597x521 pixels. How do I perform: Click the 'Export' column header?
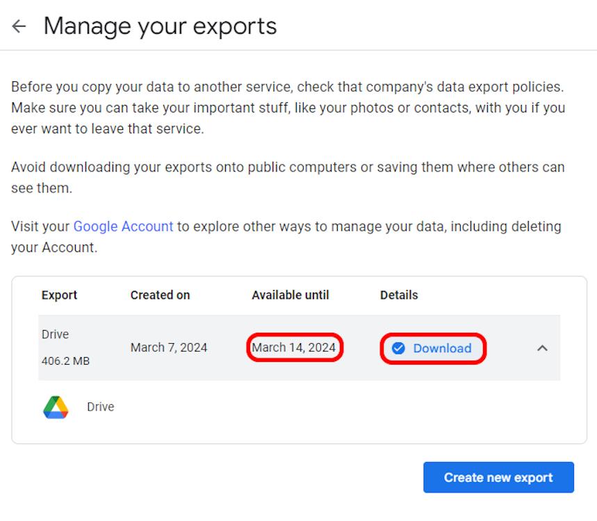point(59,295)
